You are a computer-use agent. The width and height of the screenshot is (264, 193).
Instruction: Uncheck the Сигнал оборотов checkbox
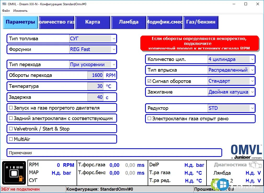click(149, 81)
